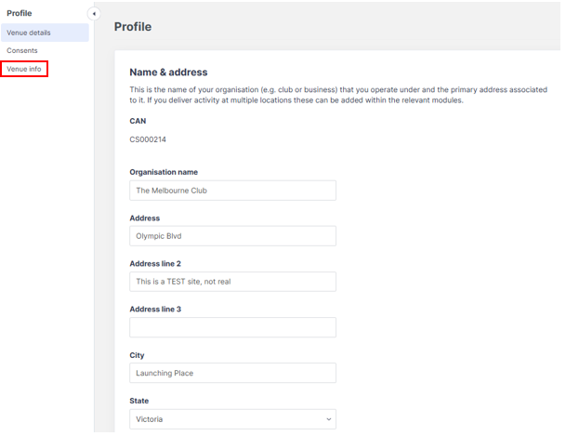566x436 pixels.
Task: Click the Name & address section heading
Action: pos(168,73)
